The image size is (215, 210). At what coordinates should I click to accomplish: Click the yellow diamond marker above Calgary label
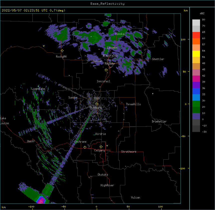101,147
